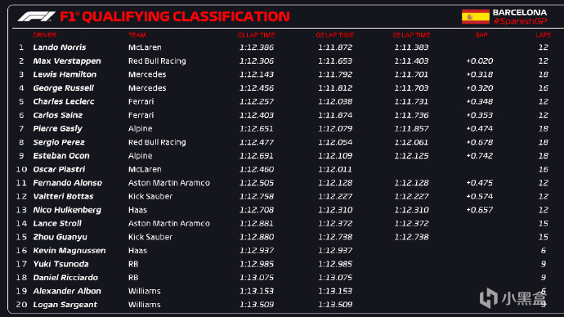Select driver Zhou Guanyu
564x317 pixels.
click(60, 237)
